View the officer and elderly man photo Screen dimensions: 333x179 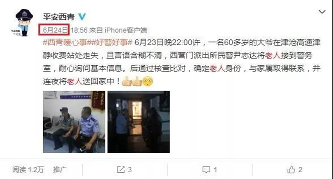tap(74, 122)
